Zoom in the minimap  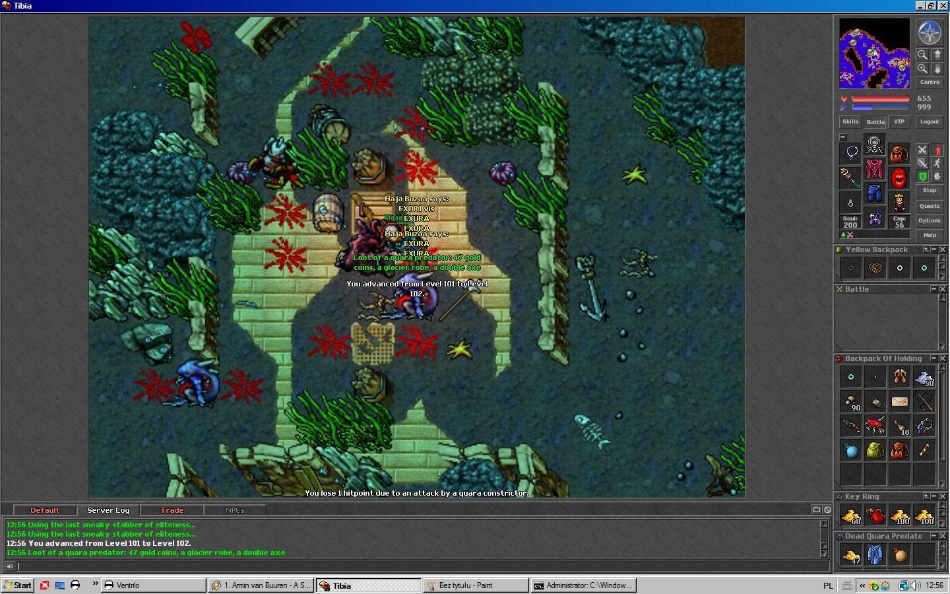click(922, 69)
